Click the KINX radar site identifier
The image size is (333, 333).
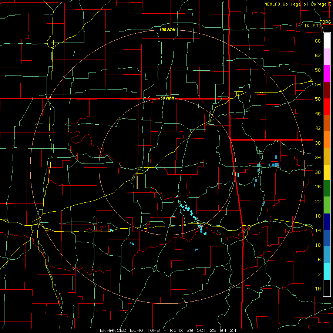point(177,330)
